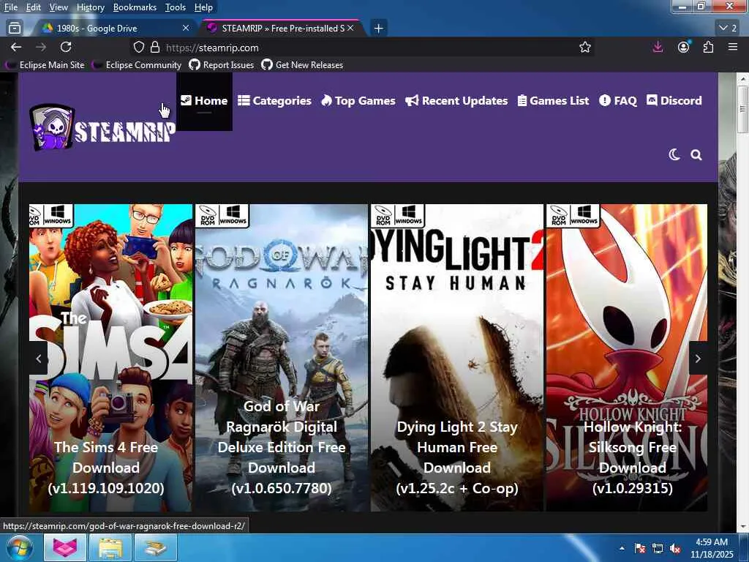
Task: Open the Games List nav item
Action: click(x=553, y=101)
